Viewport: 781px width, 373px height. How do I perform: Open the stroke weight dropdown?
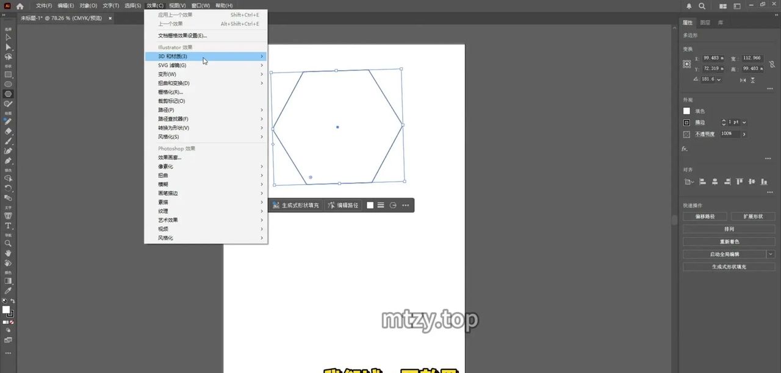click(x=744, y=123)
